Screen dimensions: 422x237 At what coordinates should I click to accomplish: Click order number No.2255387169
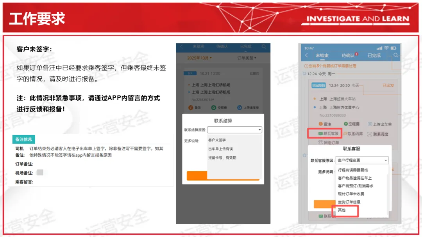[203, 99]
